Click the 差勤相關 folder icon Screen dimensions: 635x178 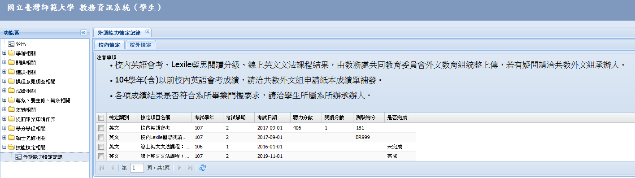11,110
